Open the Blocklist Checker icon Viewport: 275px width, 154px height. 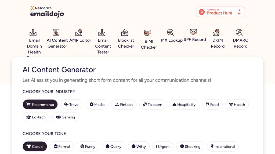pyautogui.click(x=125, y=33)
